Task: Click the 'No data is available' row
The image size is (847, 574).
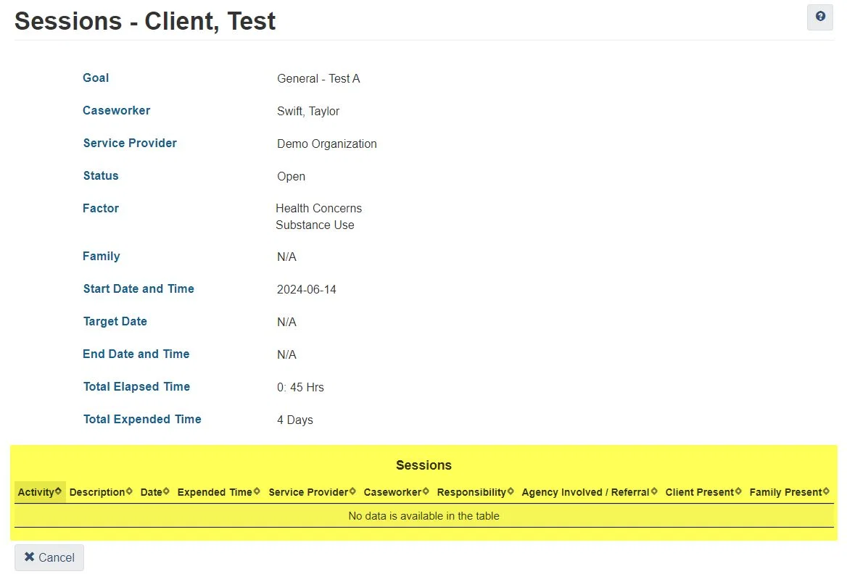Action: (423, 516)
